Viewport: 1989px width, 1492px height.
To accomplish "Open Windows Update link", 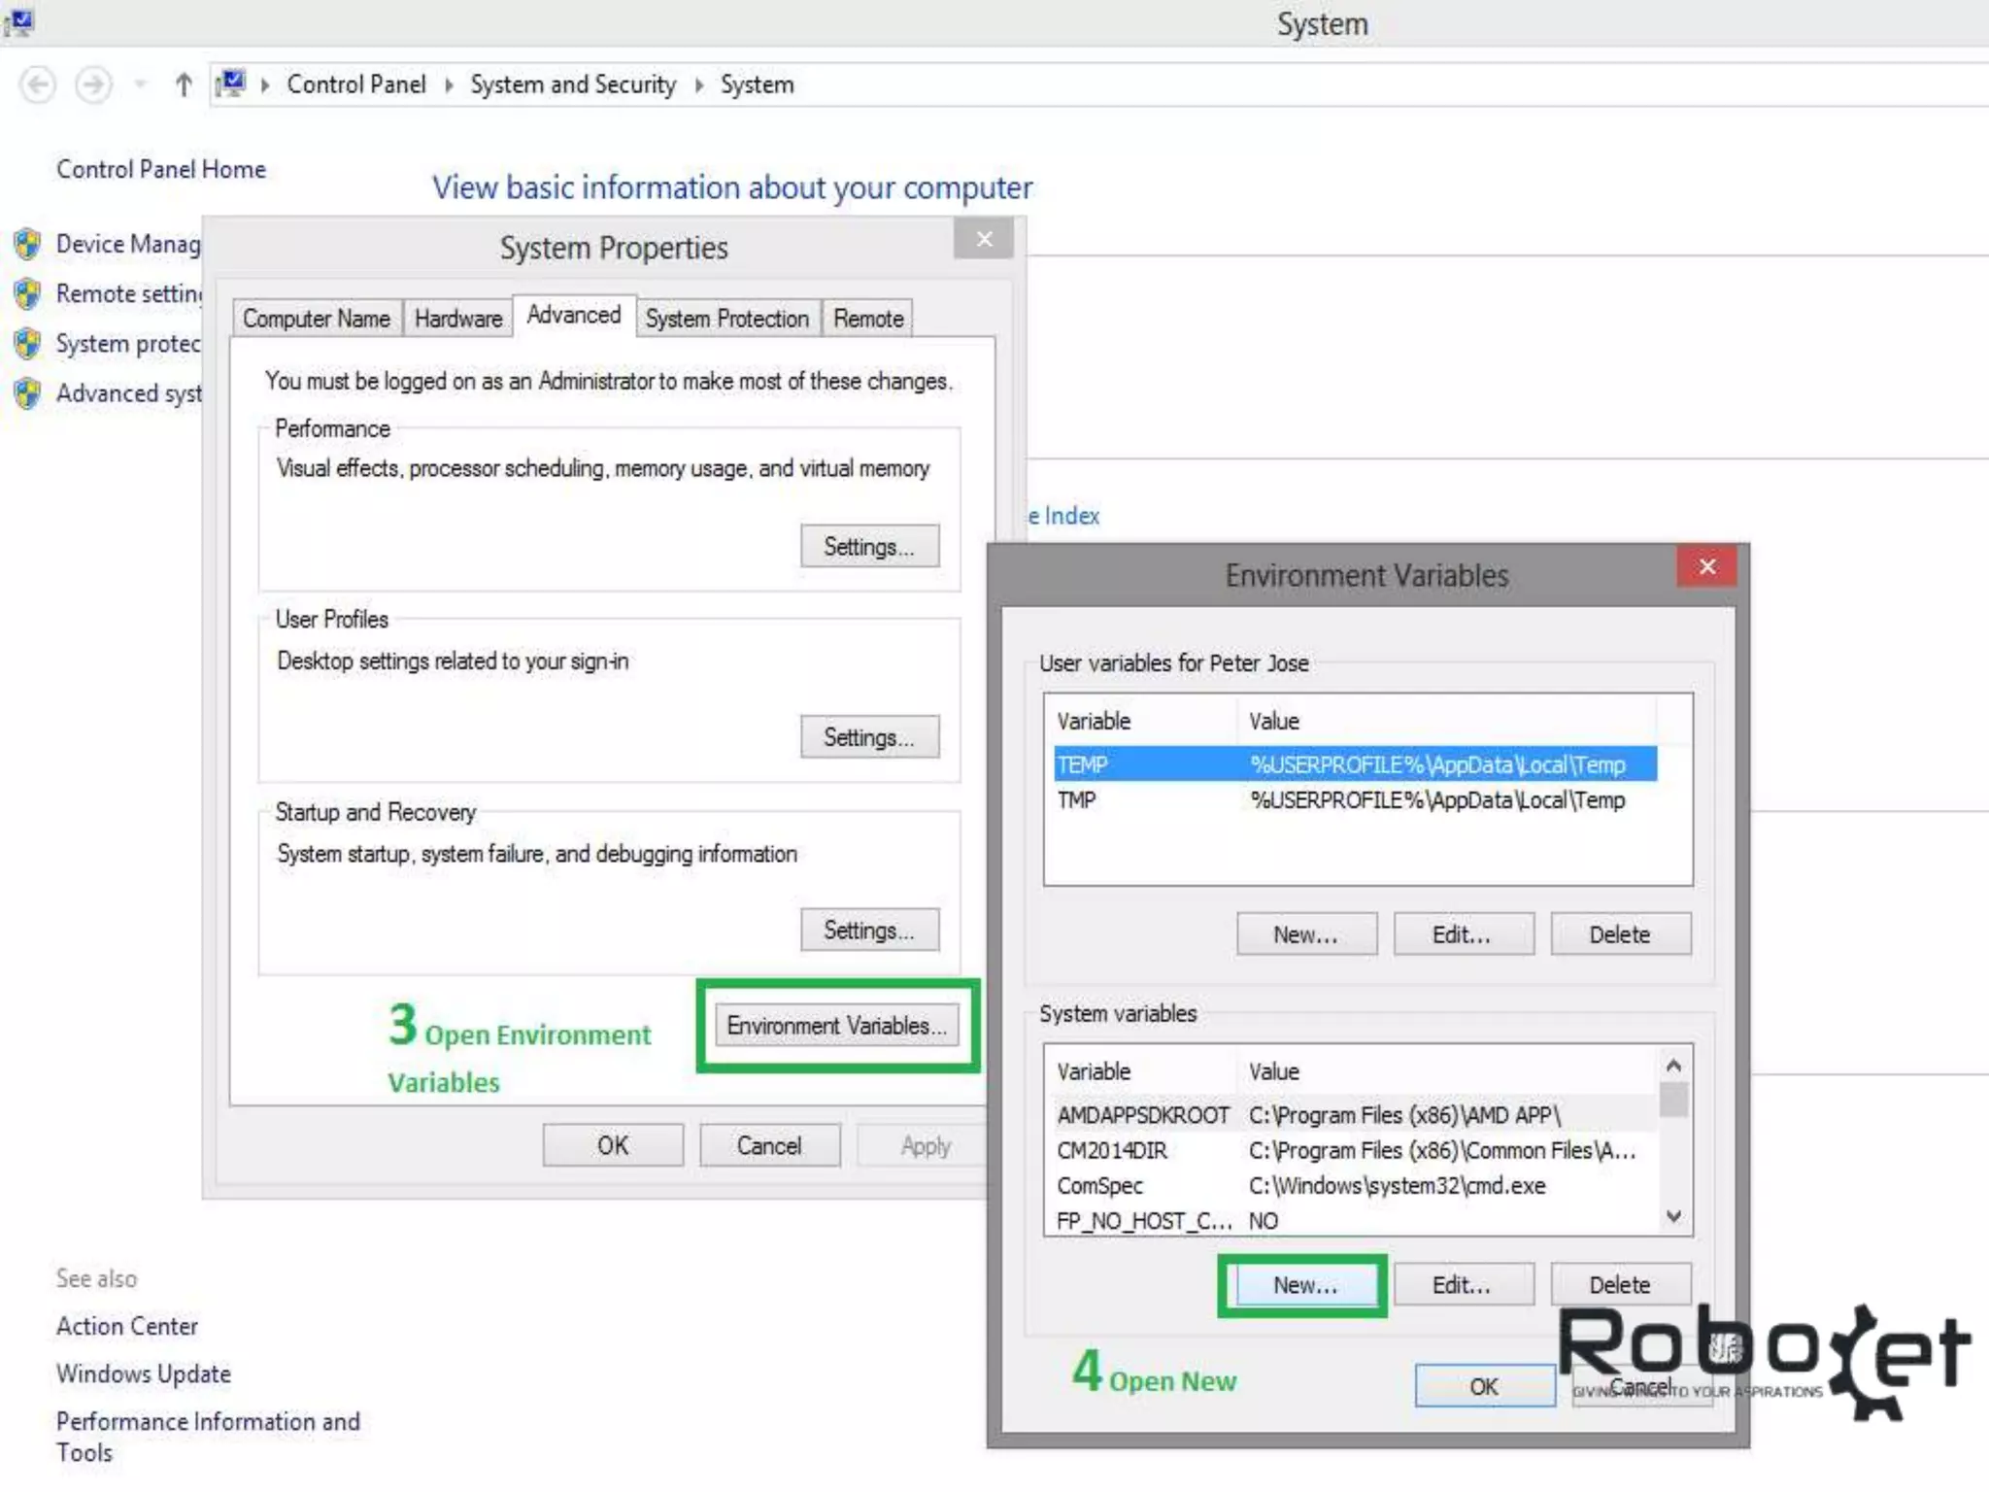I will point(144,1373).
